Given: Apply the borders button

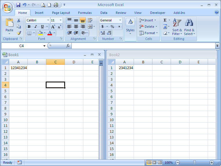Looking at the screenshot, I should point(29,33).
